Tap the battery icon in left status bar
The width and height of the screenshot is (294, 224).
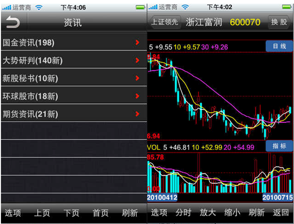coord(140,7)
